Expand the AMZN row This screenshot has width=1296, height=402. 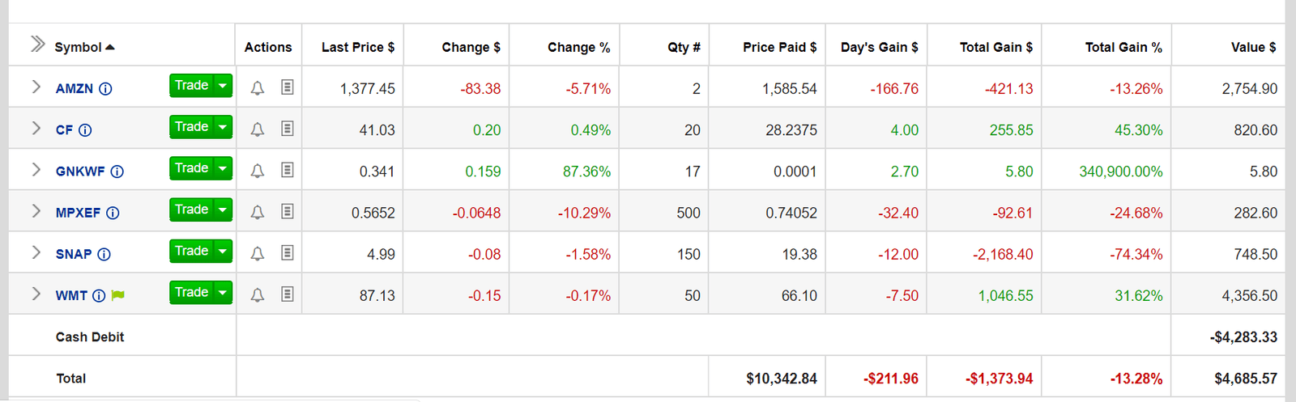pos(36,87)
